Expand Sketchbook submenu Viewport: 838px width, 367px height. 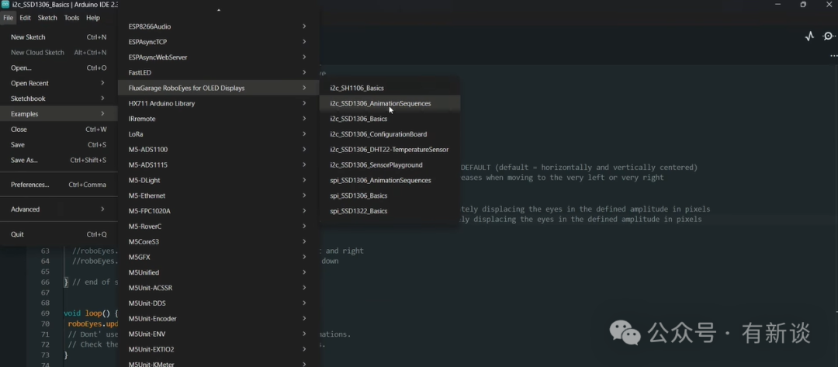pyautogui.click(x=59, y=99)
